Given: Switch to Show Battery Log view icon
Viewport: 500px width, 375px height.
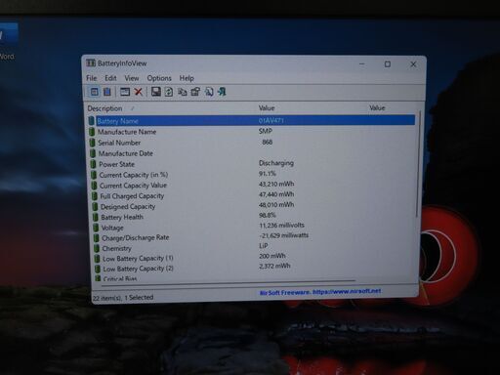Looking at the screenshot, I should [107, 92].
